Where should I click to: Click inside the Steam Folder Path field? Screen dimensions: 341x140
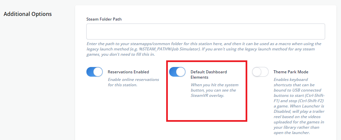tap(205, 32)
